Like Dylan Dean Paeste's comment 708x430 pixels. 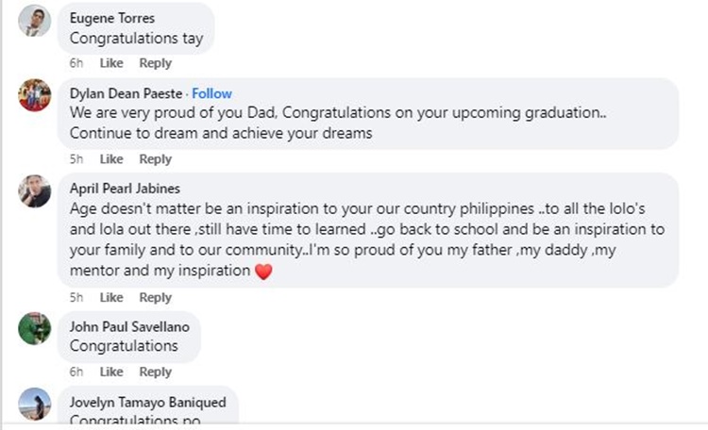pos(111,159)
